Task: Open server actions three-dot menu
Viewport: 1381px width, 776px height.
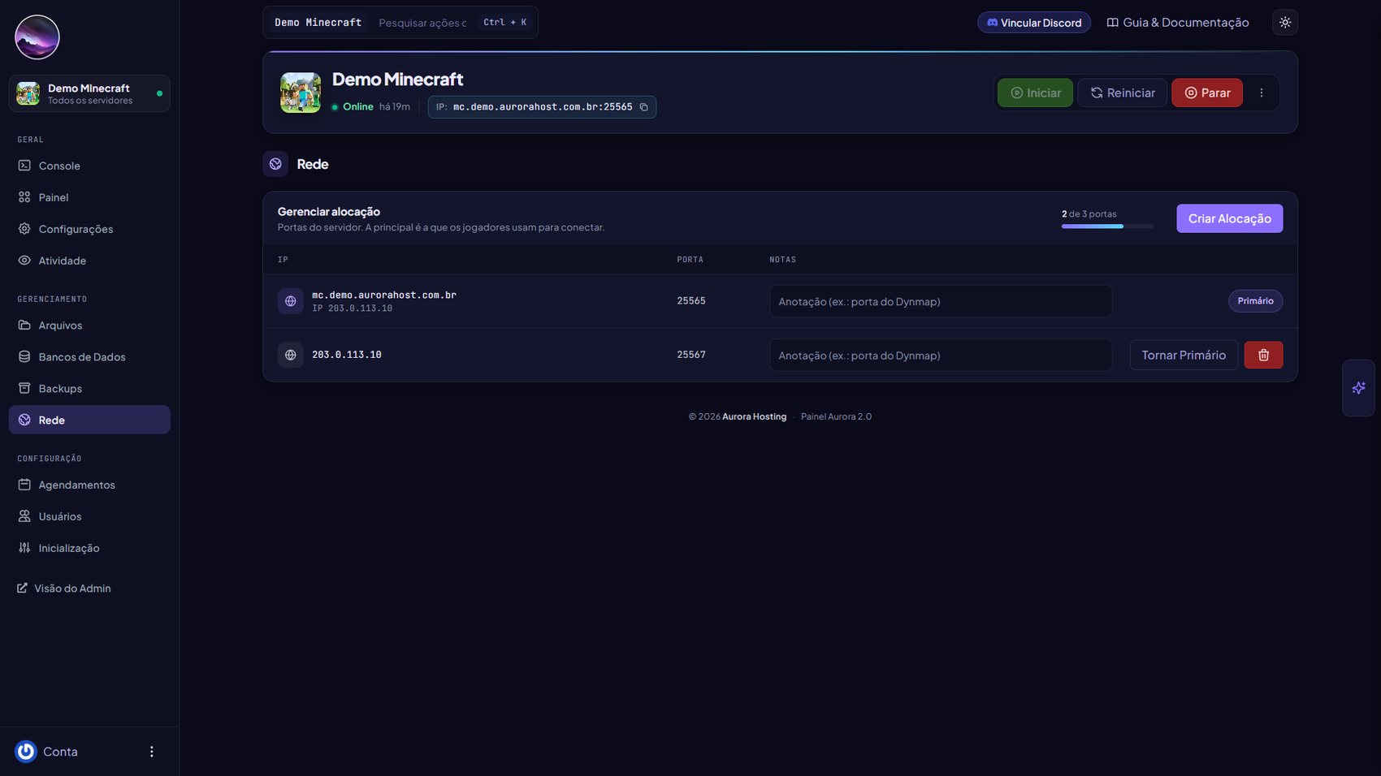Action: point(1262,93)
